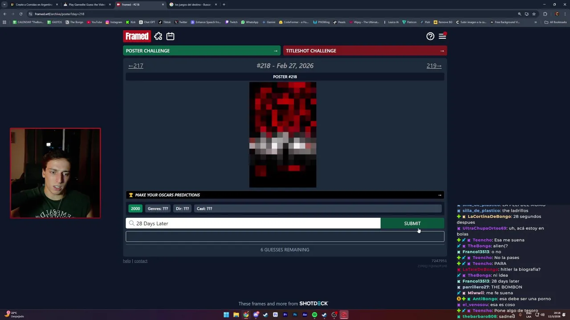Open the weather widget on taskbar
570x320 pixels.
point(13,315)
